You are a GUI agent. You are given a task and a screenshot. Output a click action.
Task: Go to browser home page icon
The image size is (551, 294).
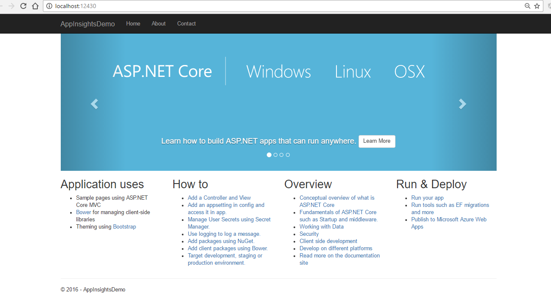coord(36,6)
